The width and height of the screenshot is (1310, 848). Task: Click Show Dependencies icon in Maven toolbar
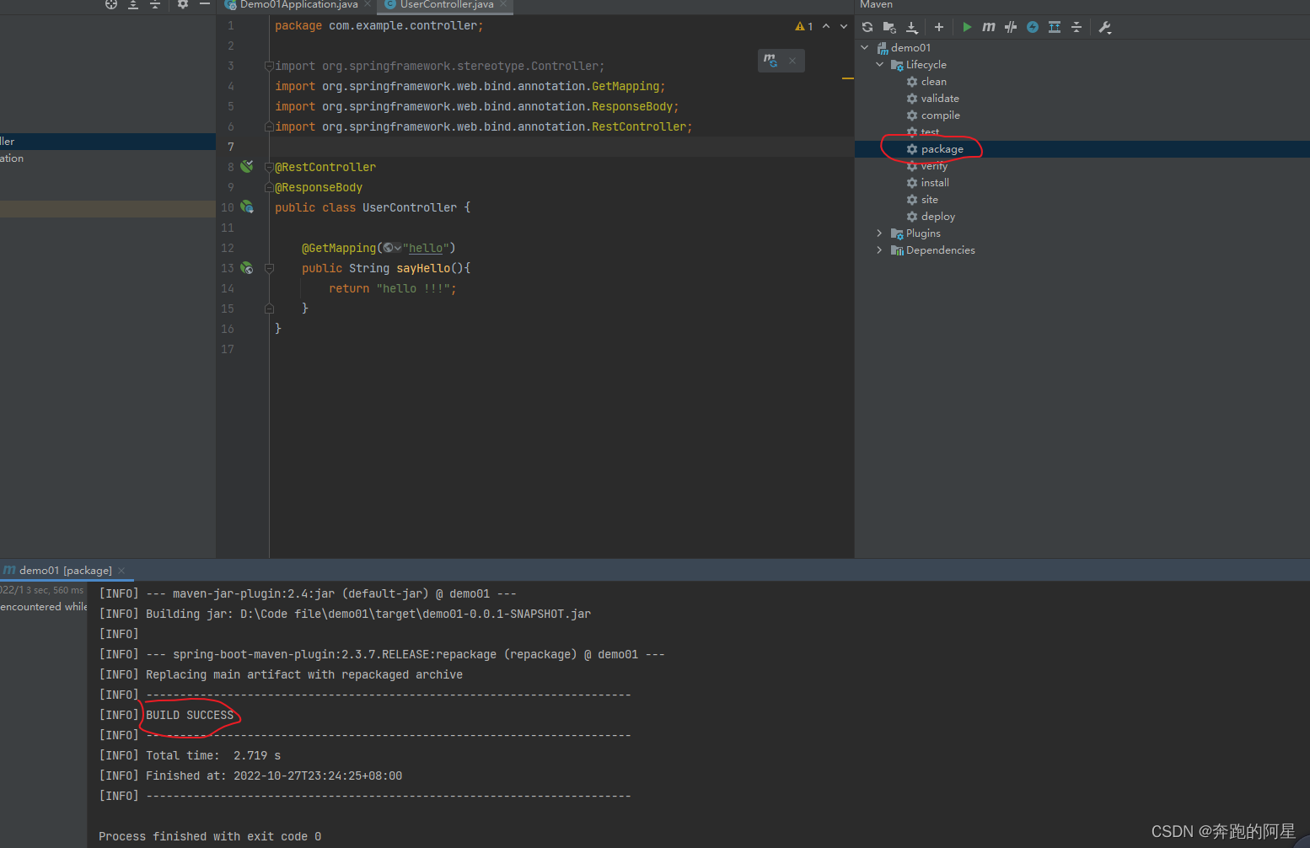pos(1055,27)
